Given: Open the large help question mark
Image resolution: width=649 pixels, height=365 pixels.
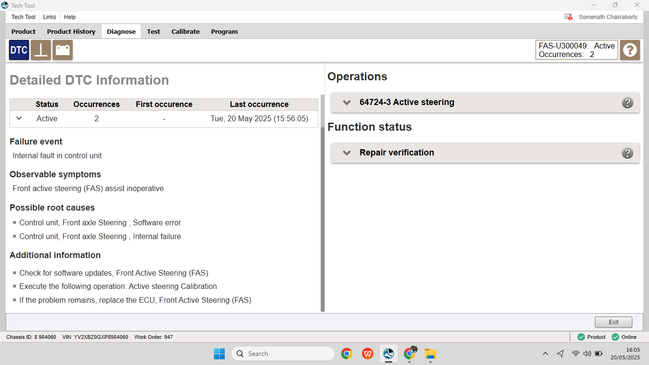Looking at the screenshot, I should pos(630,50).
